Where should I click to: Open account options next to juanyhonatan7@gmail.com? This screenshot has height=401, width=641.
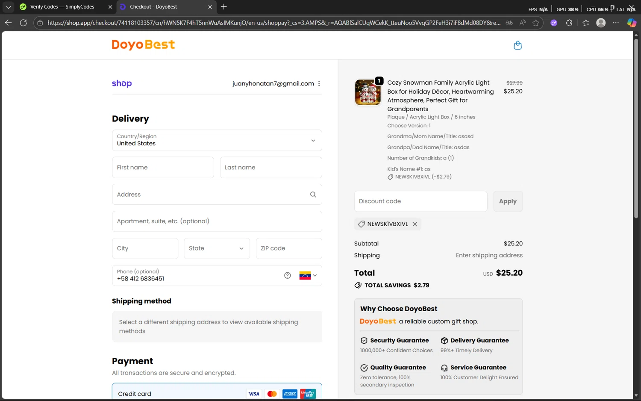pyautogui.click(x=319, y=84)
